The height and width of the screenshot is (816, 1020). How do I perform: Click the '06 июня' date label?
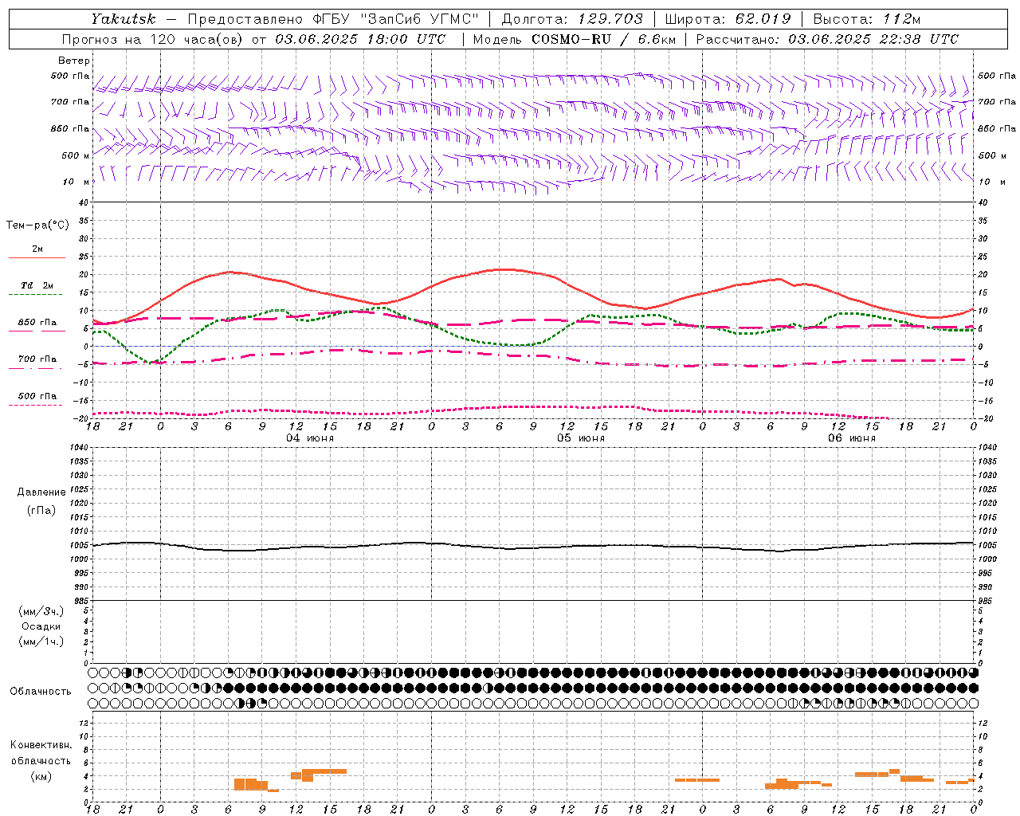(x=851, y=438)
